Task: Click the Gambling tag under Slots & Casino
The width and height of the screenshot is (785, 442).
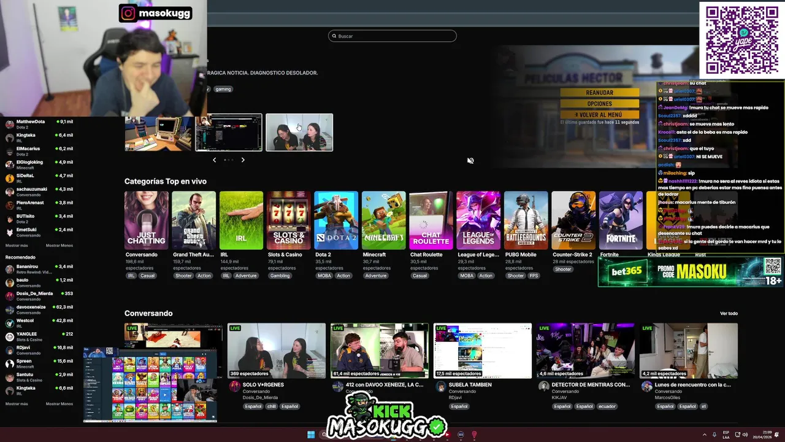Action: 280,276
